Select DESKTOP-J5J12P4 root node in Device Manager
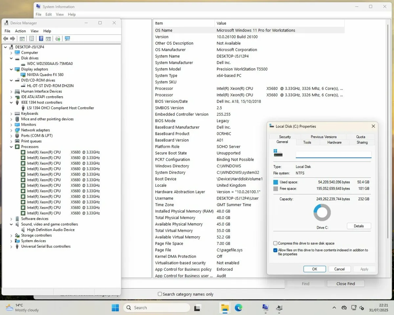This screenshot has height=315, width=394. click(x=30, y=47)
